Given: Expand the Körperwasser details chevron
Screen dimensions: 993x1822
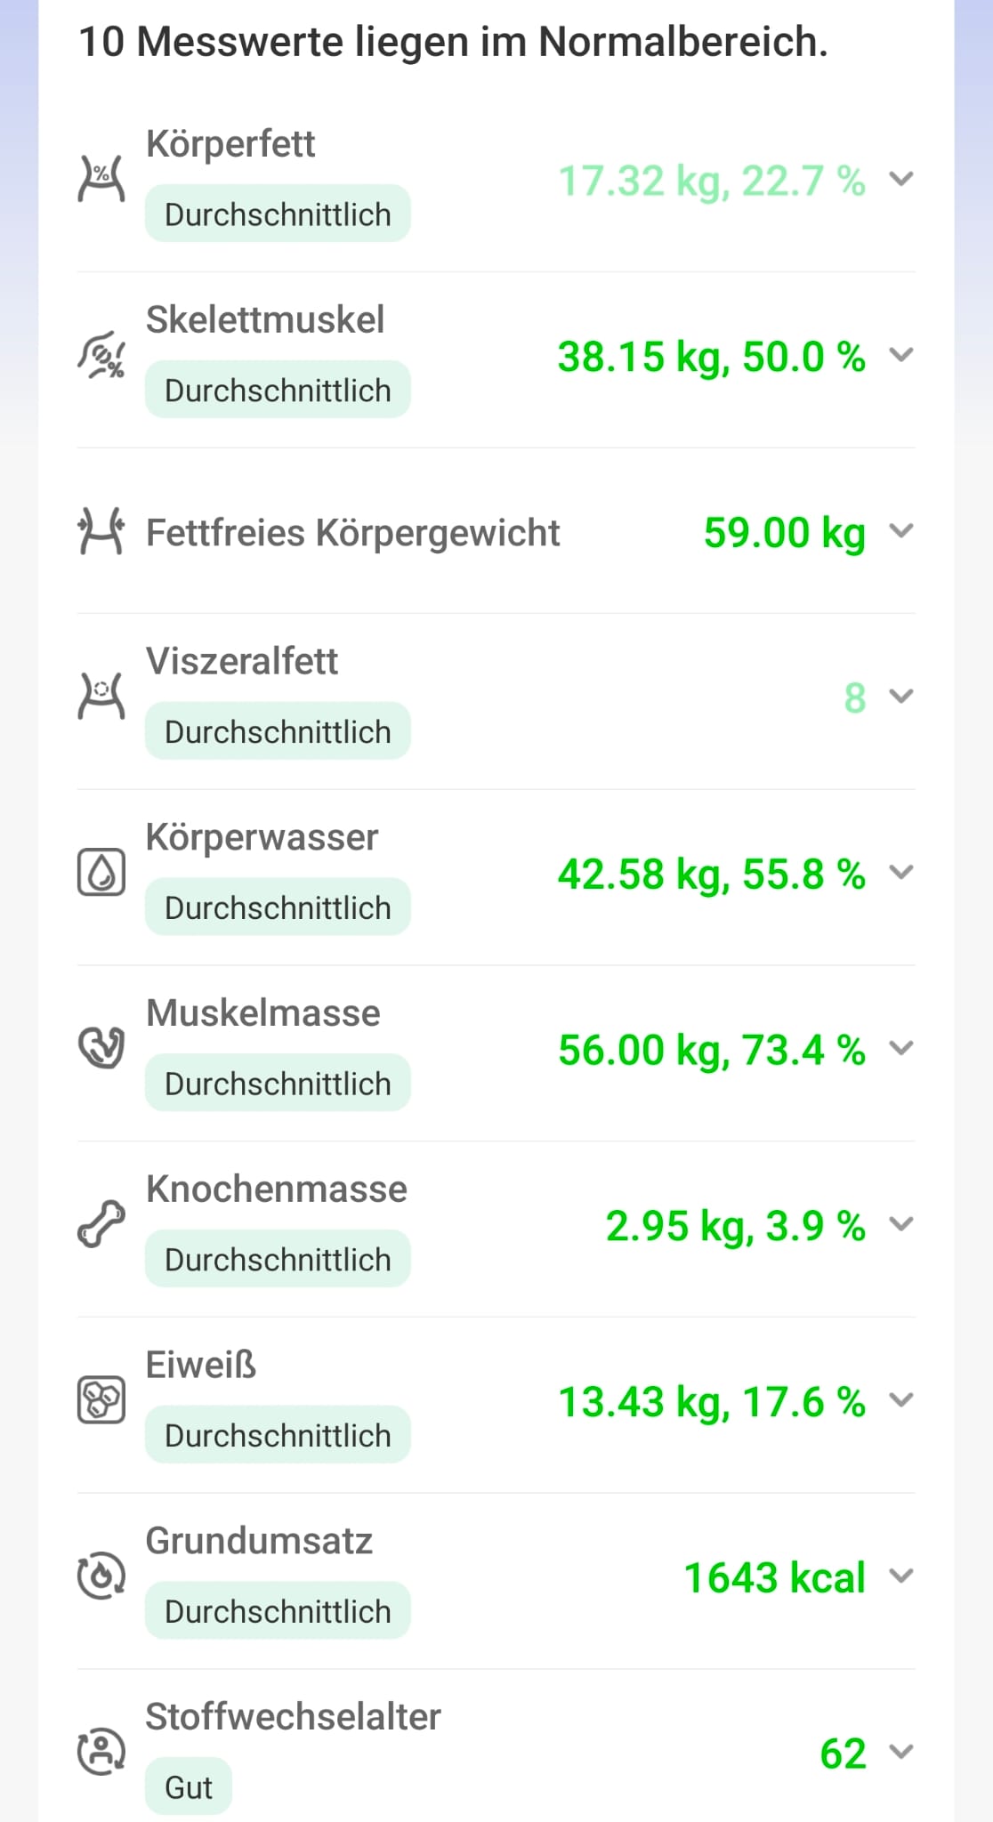Looking at the screenshot, I should tap(901, 872).
